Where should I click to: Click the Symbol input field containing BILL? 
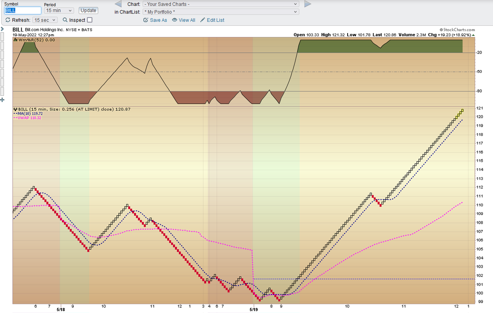click(x=23, y=11)
